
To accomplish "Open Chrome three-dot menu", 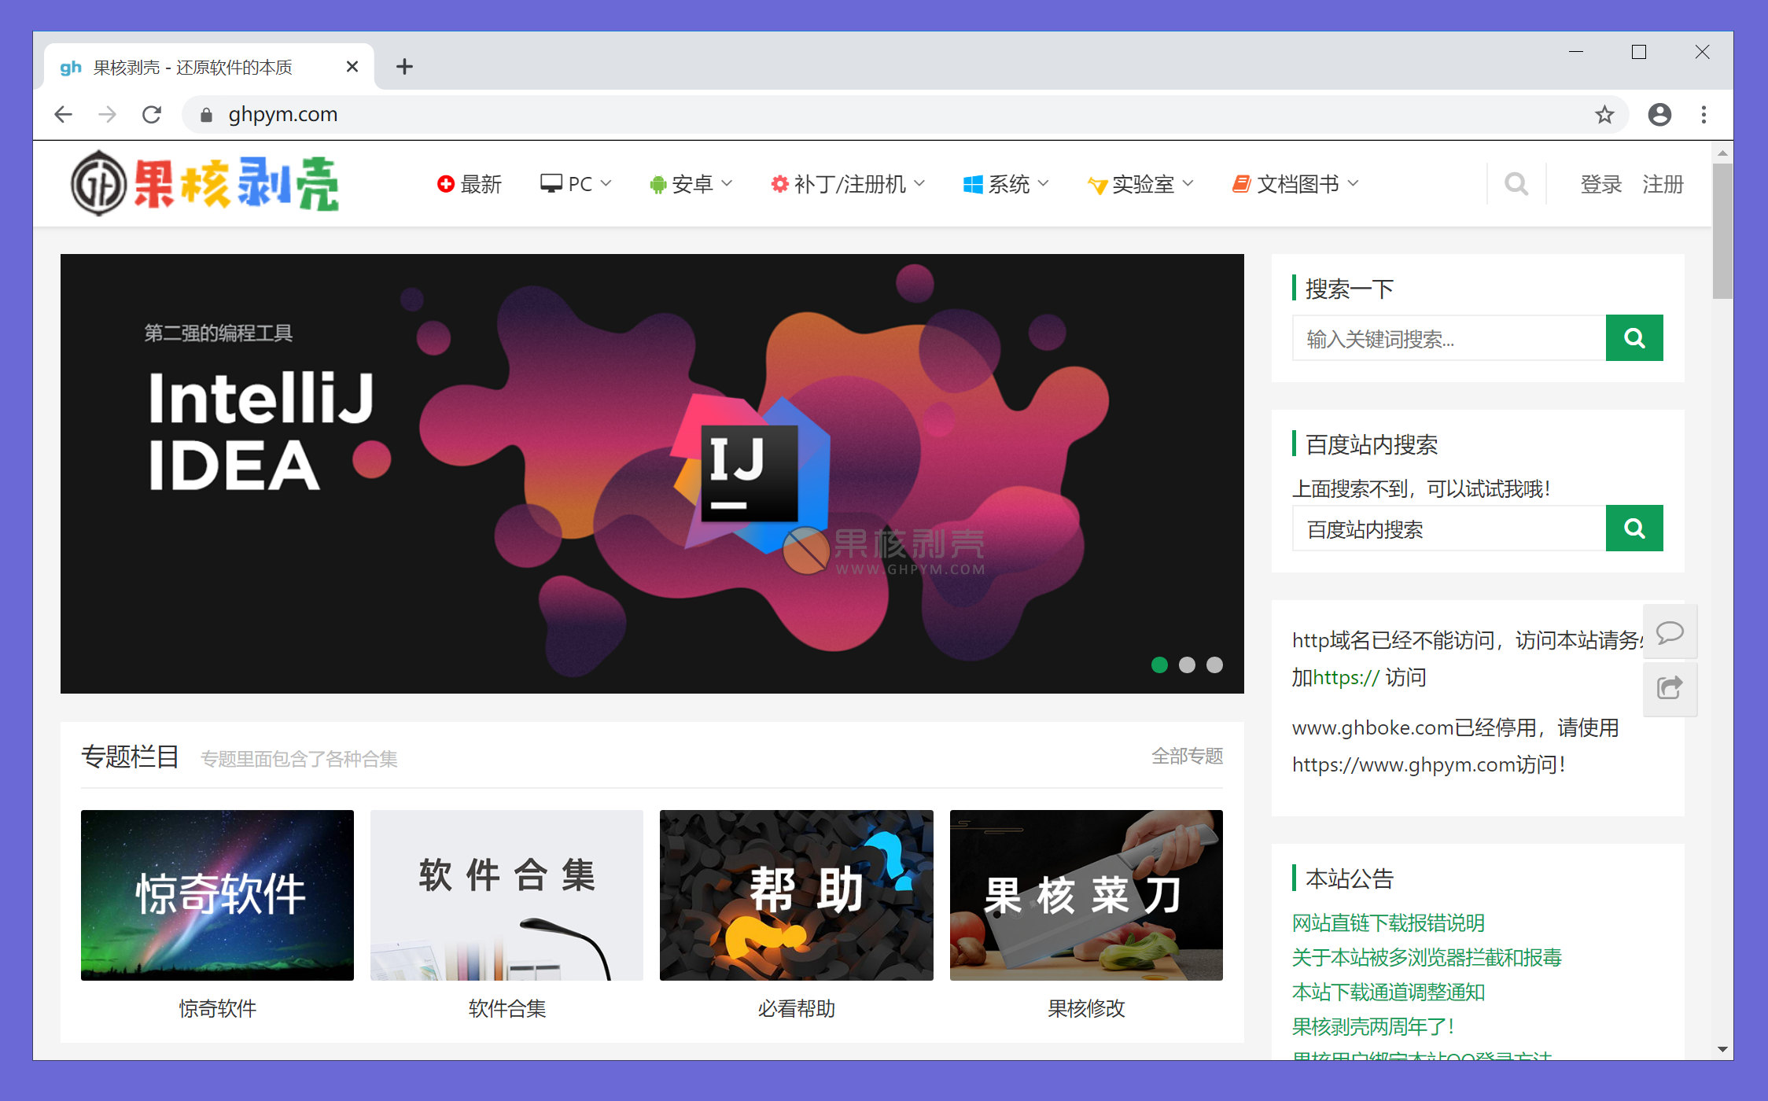I will tap(1704, 115).
